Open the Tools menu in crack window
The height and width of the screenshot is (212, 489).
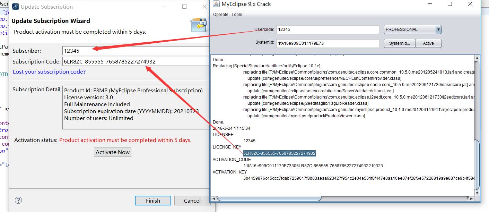237,15
